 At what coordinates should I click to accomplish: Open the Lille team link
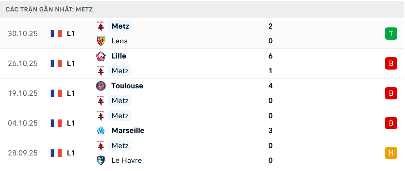(x=118, y=56)
